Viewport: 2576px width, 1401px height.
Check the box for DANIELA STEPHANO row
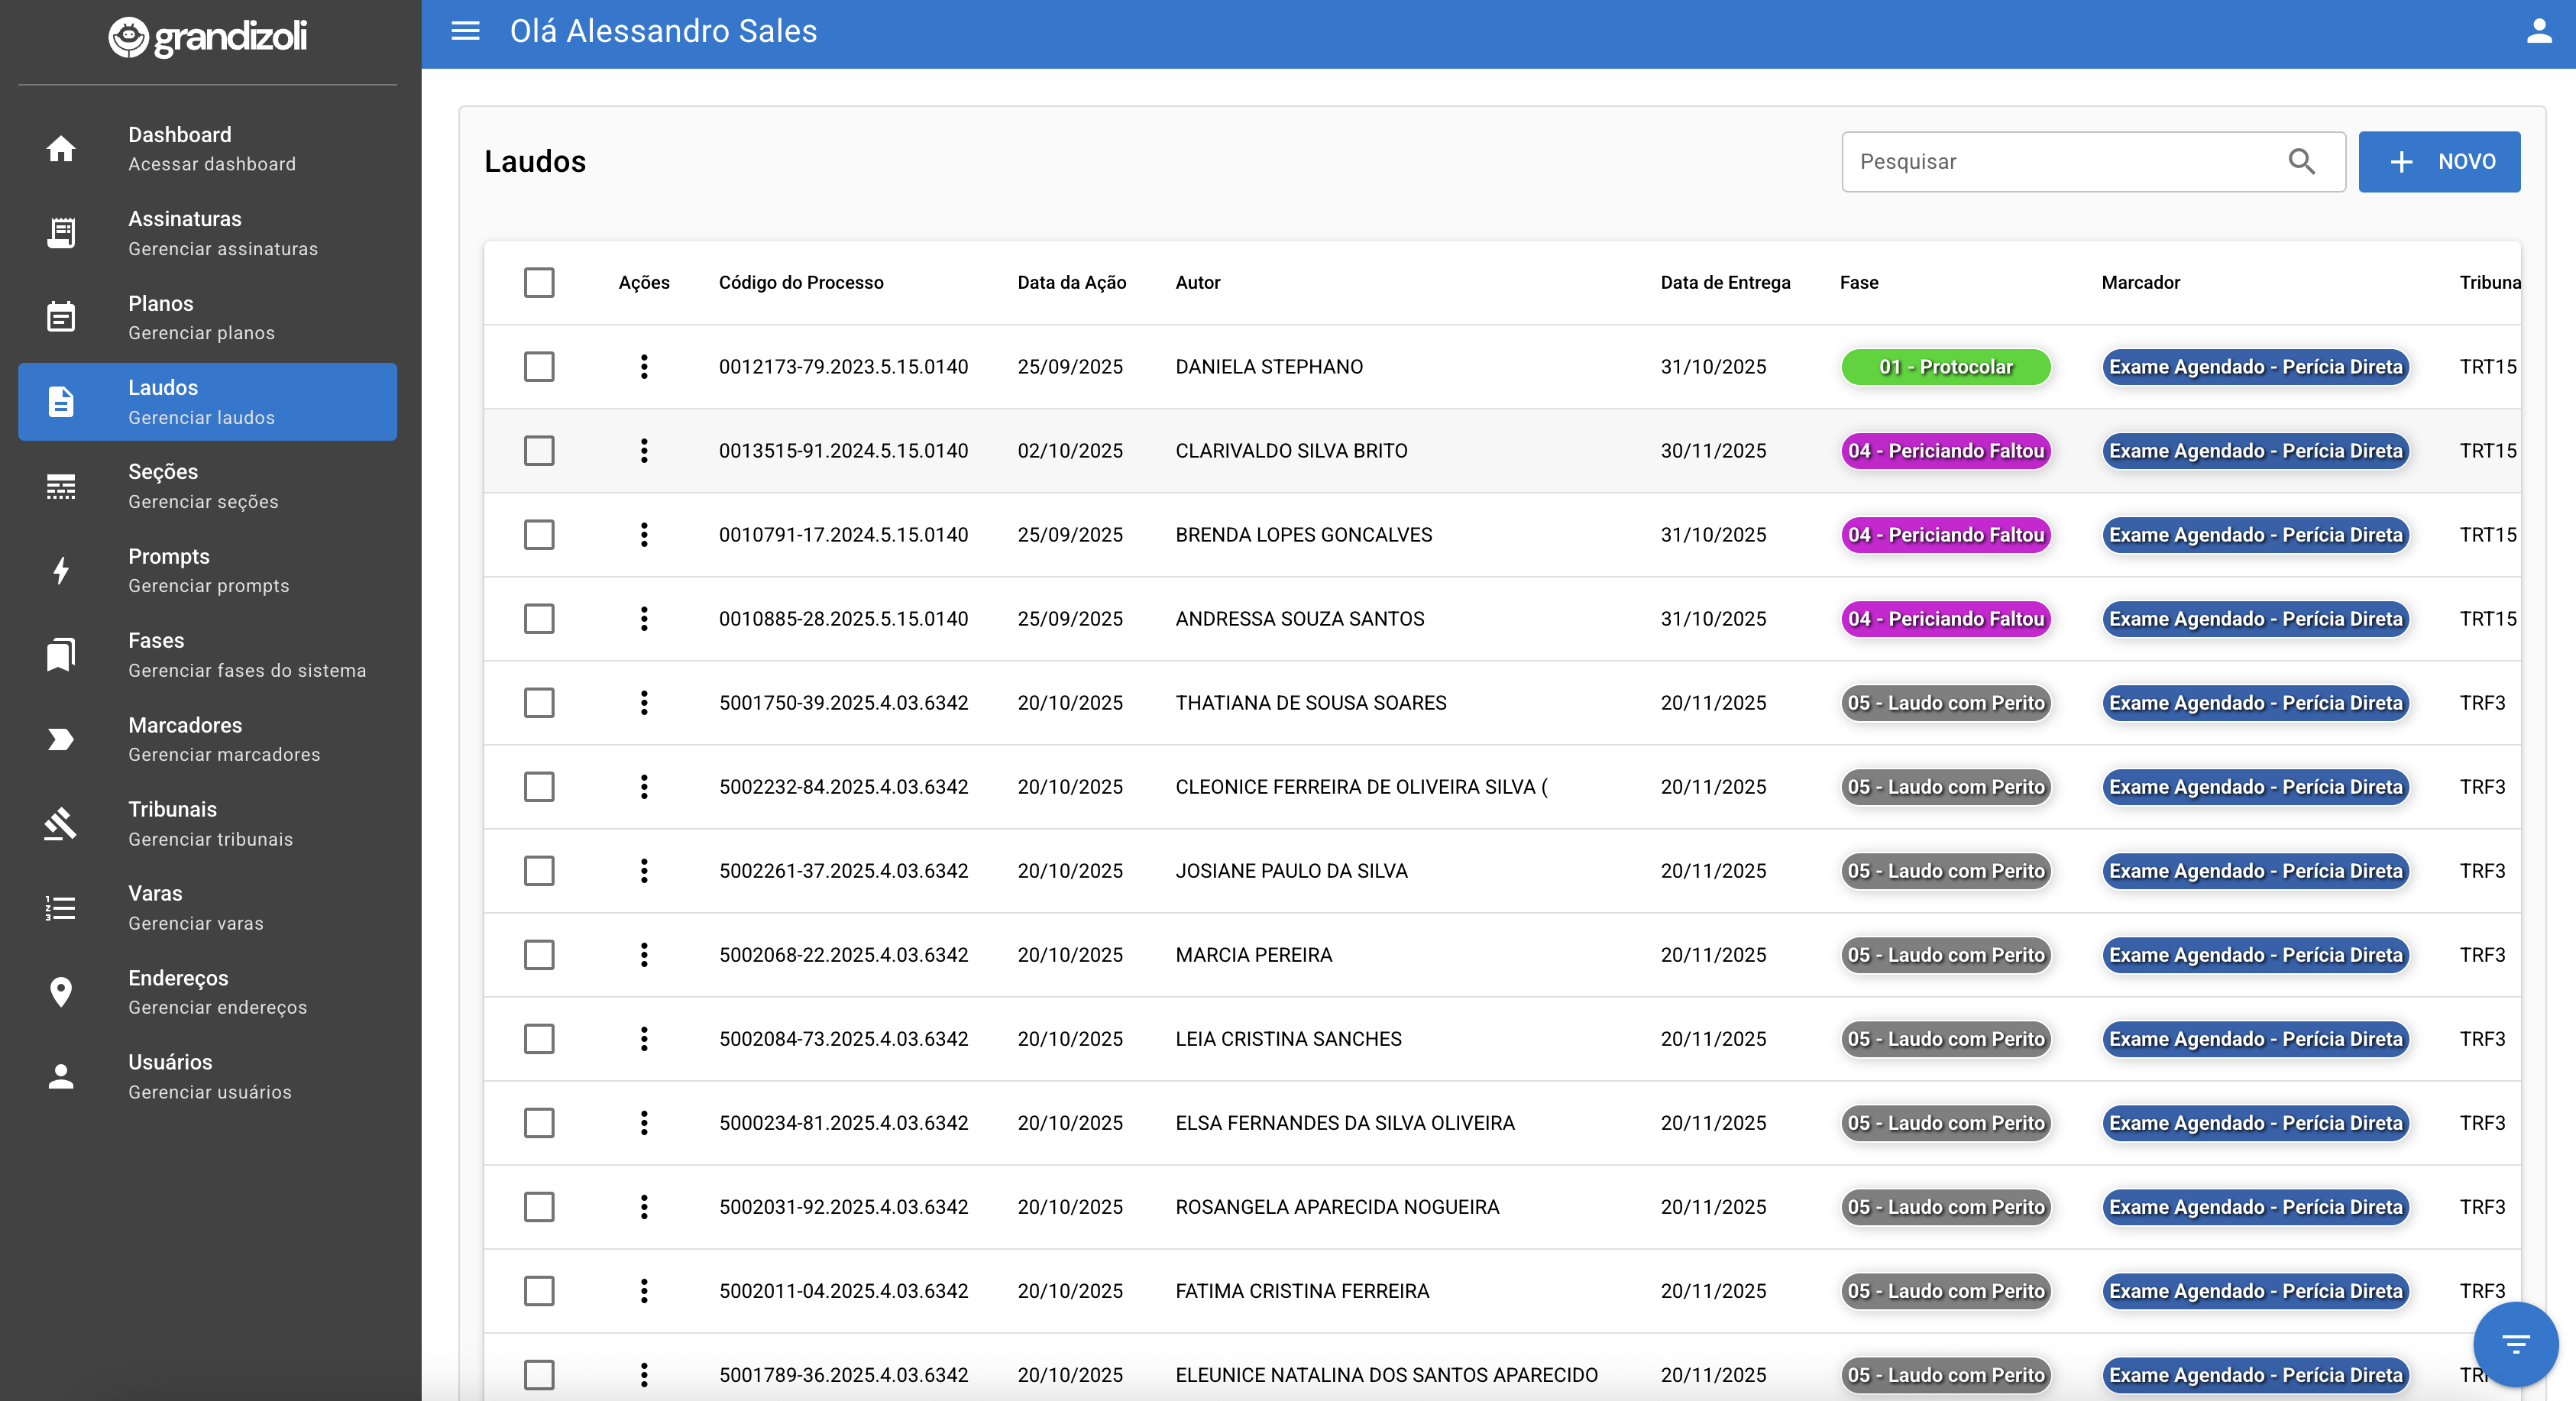coord(539,366)
